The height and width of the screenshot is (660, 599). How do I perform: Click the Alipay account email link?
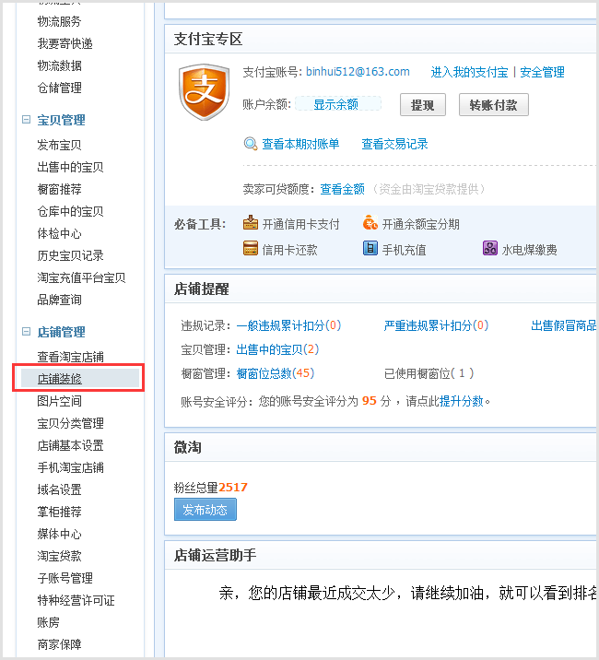point(358,72)
